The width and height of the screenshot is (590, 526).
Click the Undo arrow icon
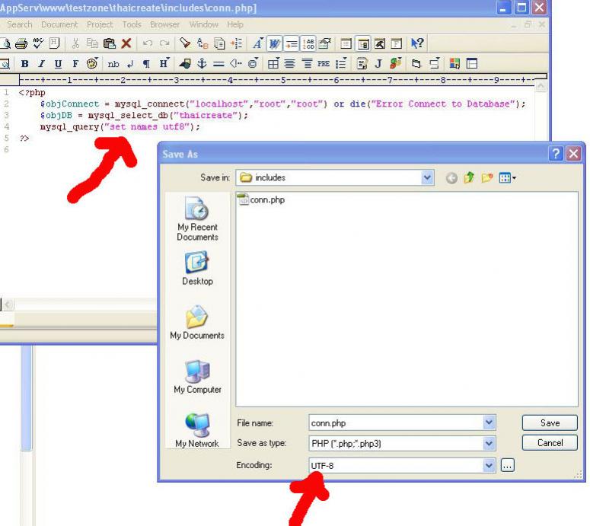pos(148,43)
